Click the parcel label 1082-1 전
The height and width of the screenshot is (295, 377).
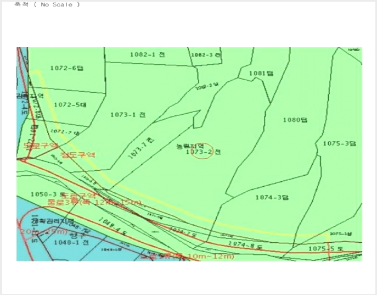point(148,54)
